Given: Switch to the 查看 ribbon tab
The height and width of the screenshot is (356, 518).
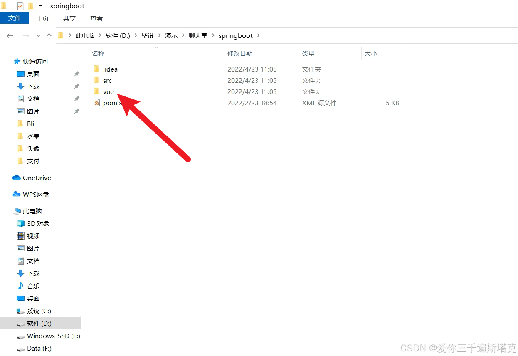Looking at the screenshot, I should coord(96,18).
